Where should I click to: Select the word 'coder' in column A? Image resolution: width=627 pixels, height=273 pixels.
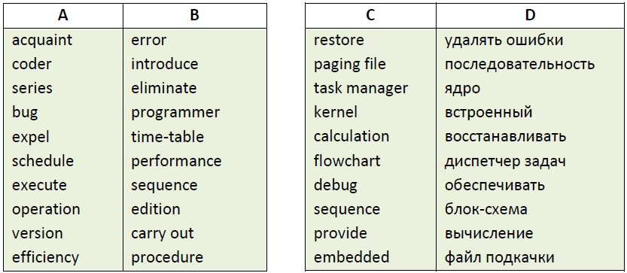tap(32, 65)
